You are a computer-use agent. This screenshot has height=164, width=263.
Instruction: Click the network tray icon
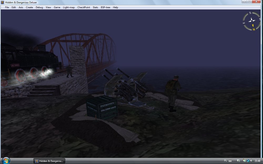248,161
